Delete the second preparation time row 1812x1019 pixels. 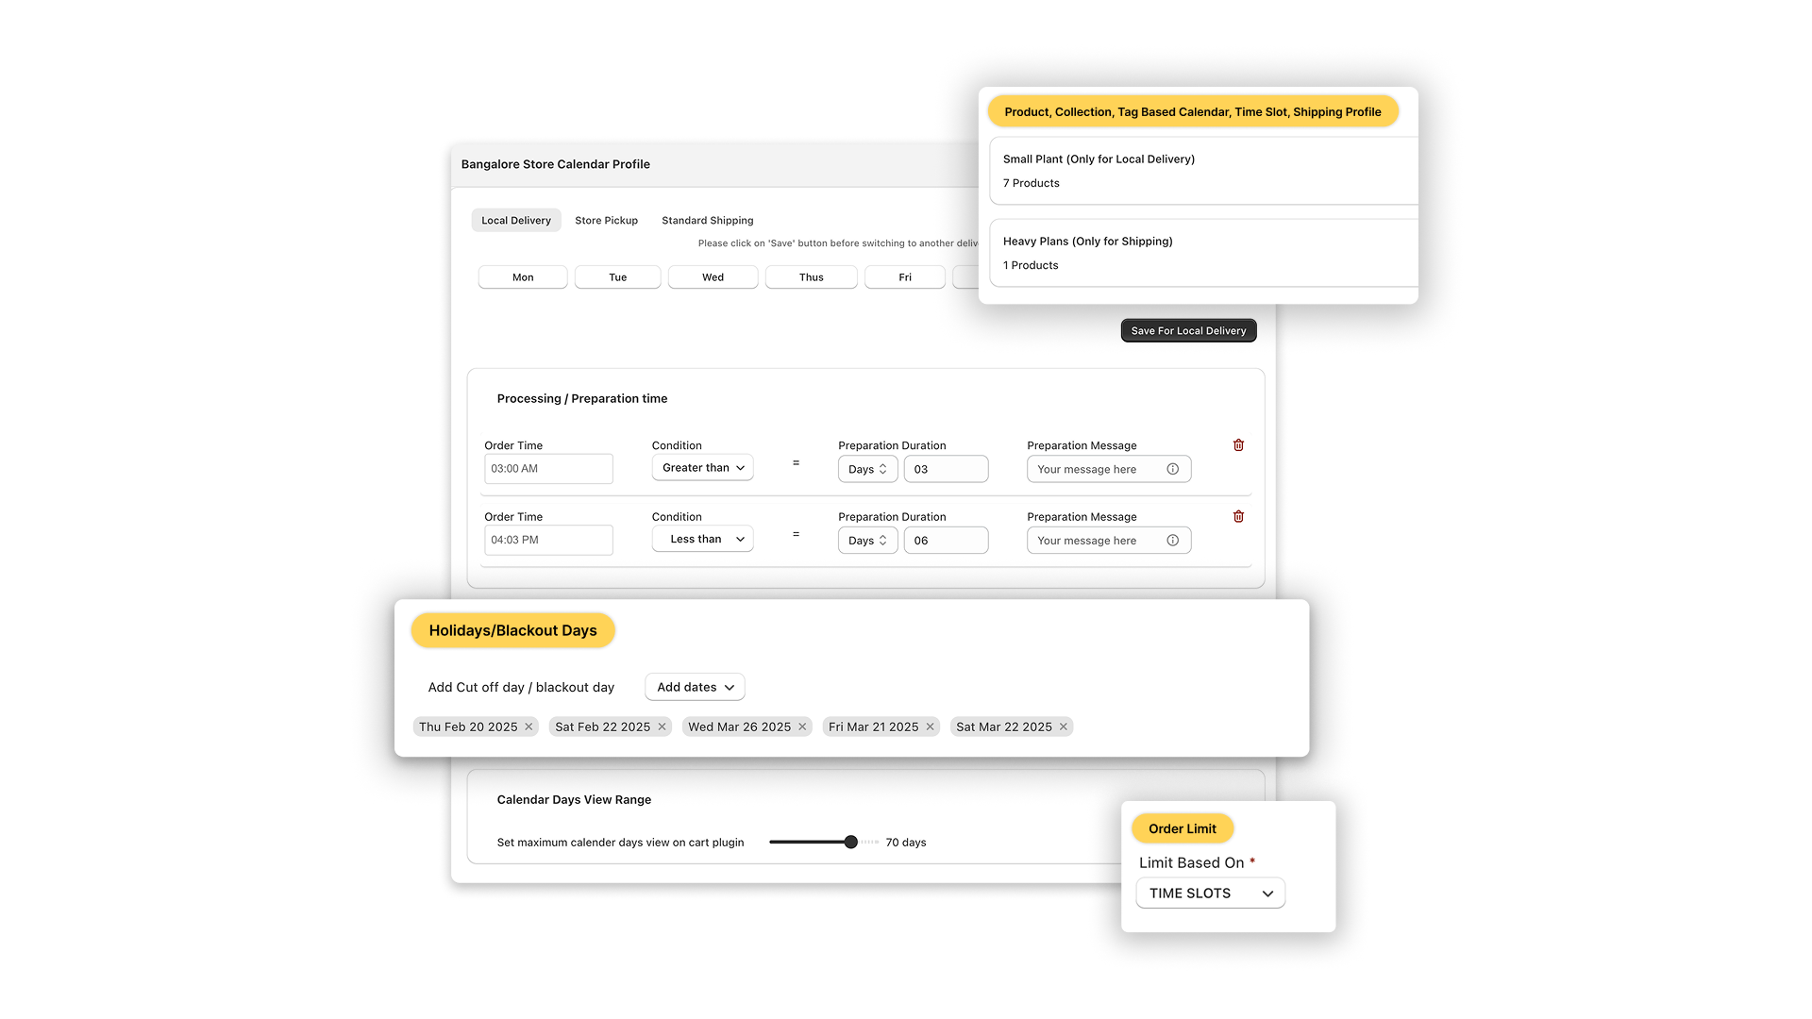click(x=1238, y=517)
